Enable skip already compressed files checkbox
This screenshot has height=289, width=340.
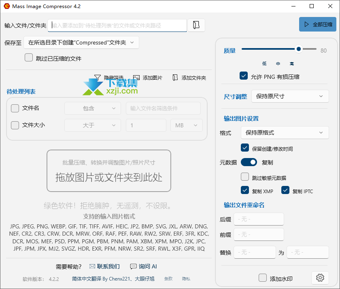[29, 58]
